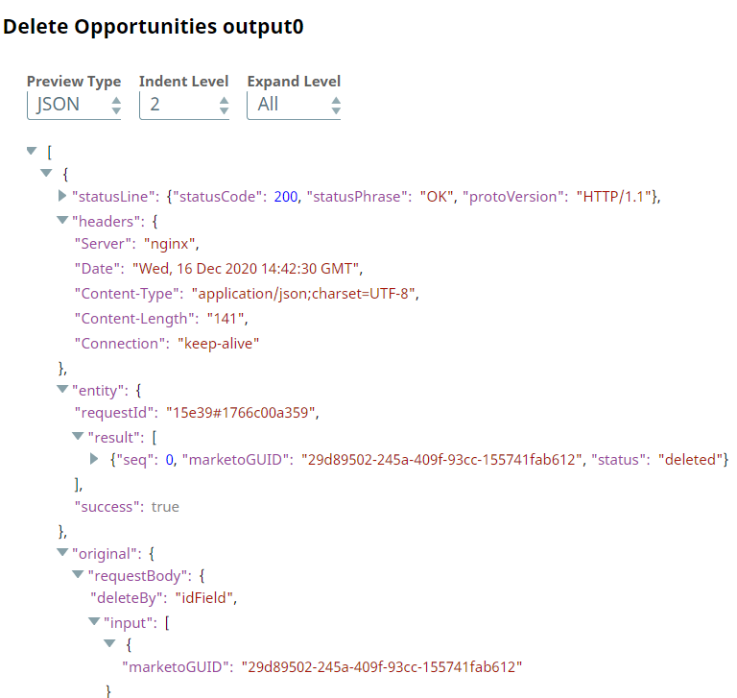This screenshot has width=737, height=698.
Task: Click the "Server" key text
Action: [x=103, y=244]
